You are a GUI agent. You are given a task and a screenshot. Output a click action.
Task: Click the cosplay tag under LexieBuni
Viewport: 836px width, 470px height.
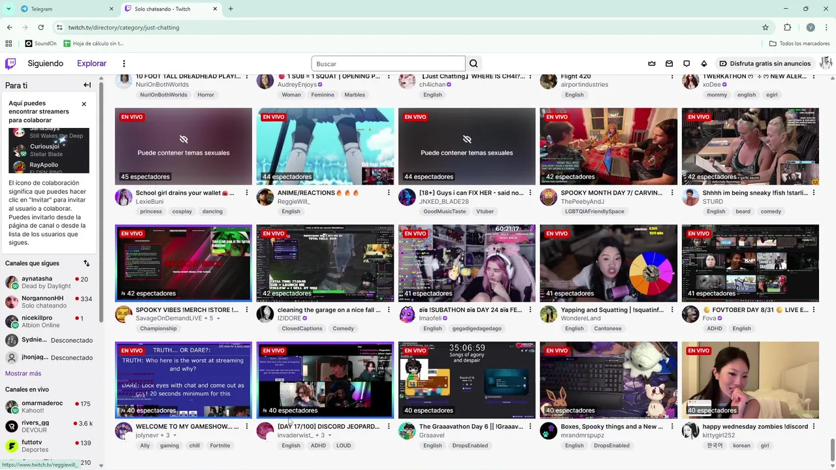[x=182, y=211]
